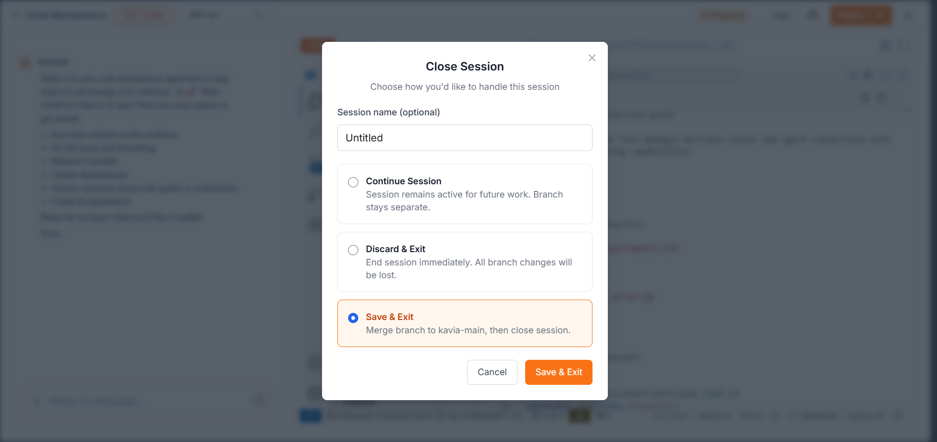Screen dimensions: 937x442
Task: Click the olive badge in the bottom status bar
Action: pos(579,416)
